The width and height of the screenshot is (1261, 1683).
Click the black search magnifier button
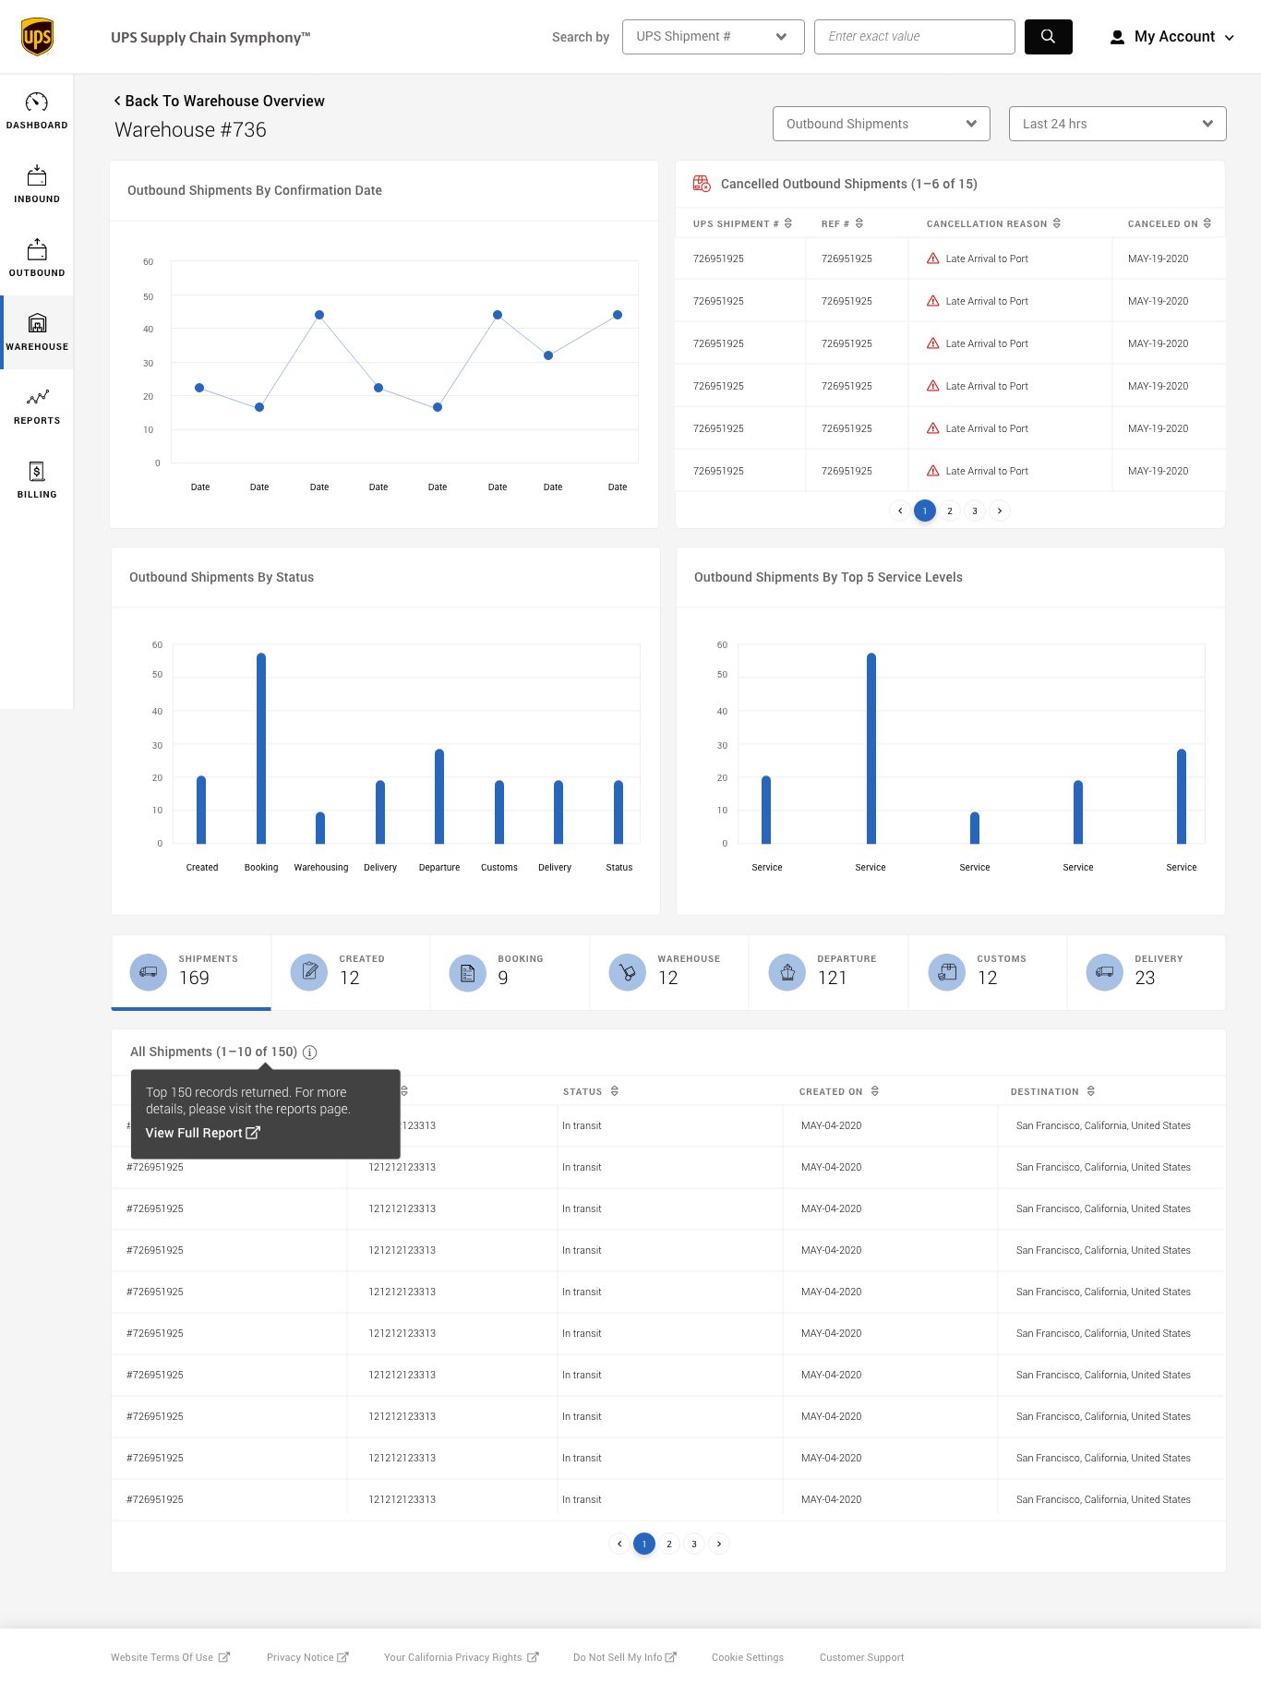click(x=1048, y=37)
